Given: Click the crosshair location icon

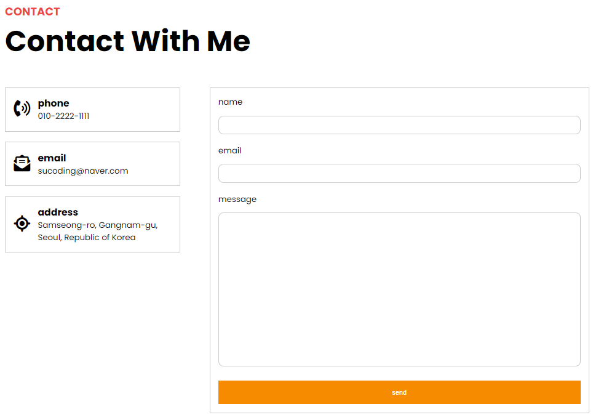Looking at the screenshot, I should pos(22,224).
